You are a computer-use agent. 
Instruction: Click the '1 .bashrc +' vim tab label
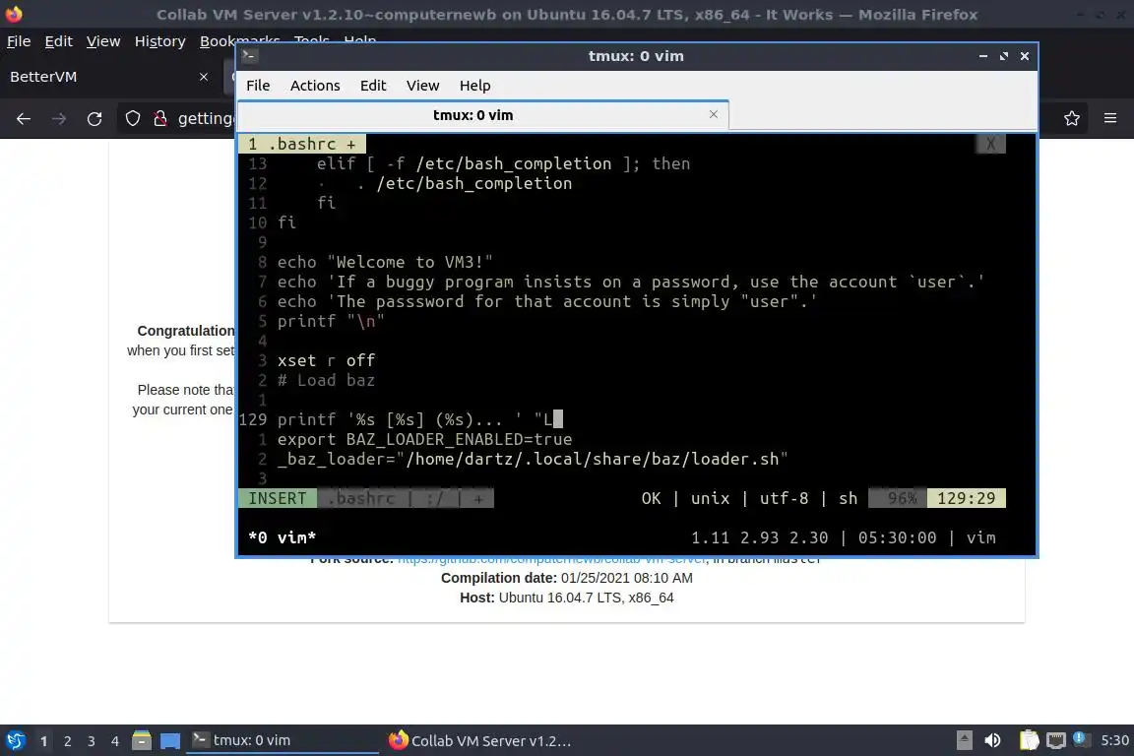click(302, 144)
